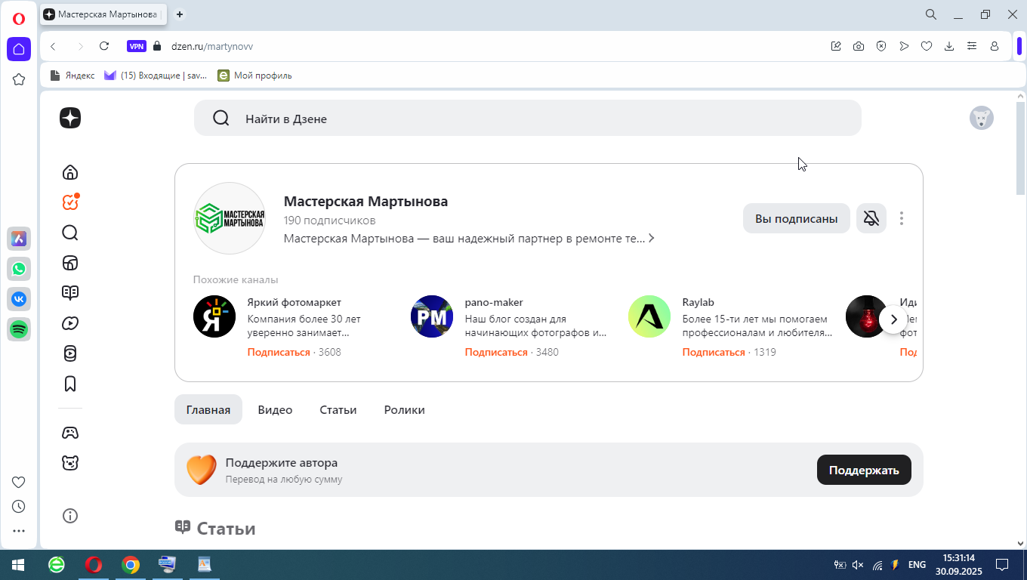Screen dimensions: 1027x580
Task: Switch to the Главная tab
Action: click(x=208, y=409)
